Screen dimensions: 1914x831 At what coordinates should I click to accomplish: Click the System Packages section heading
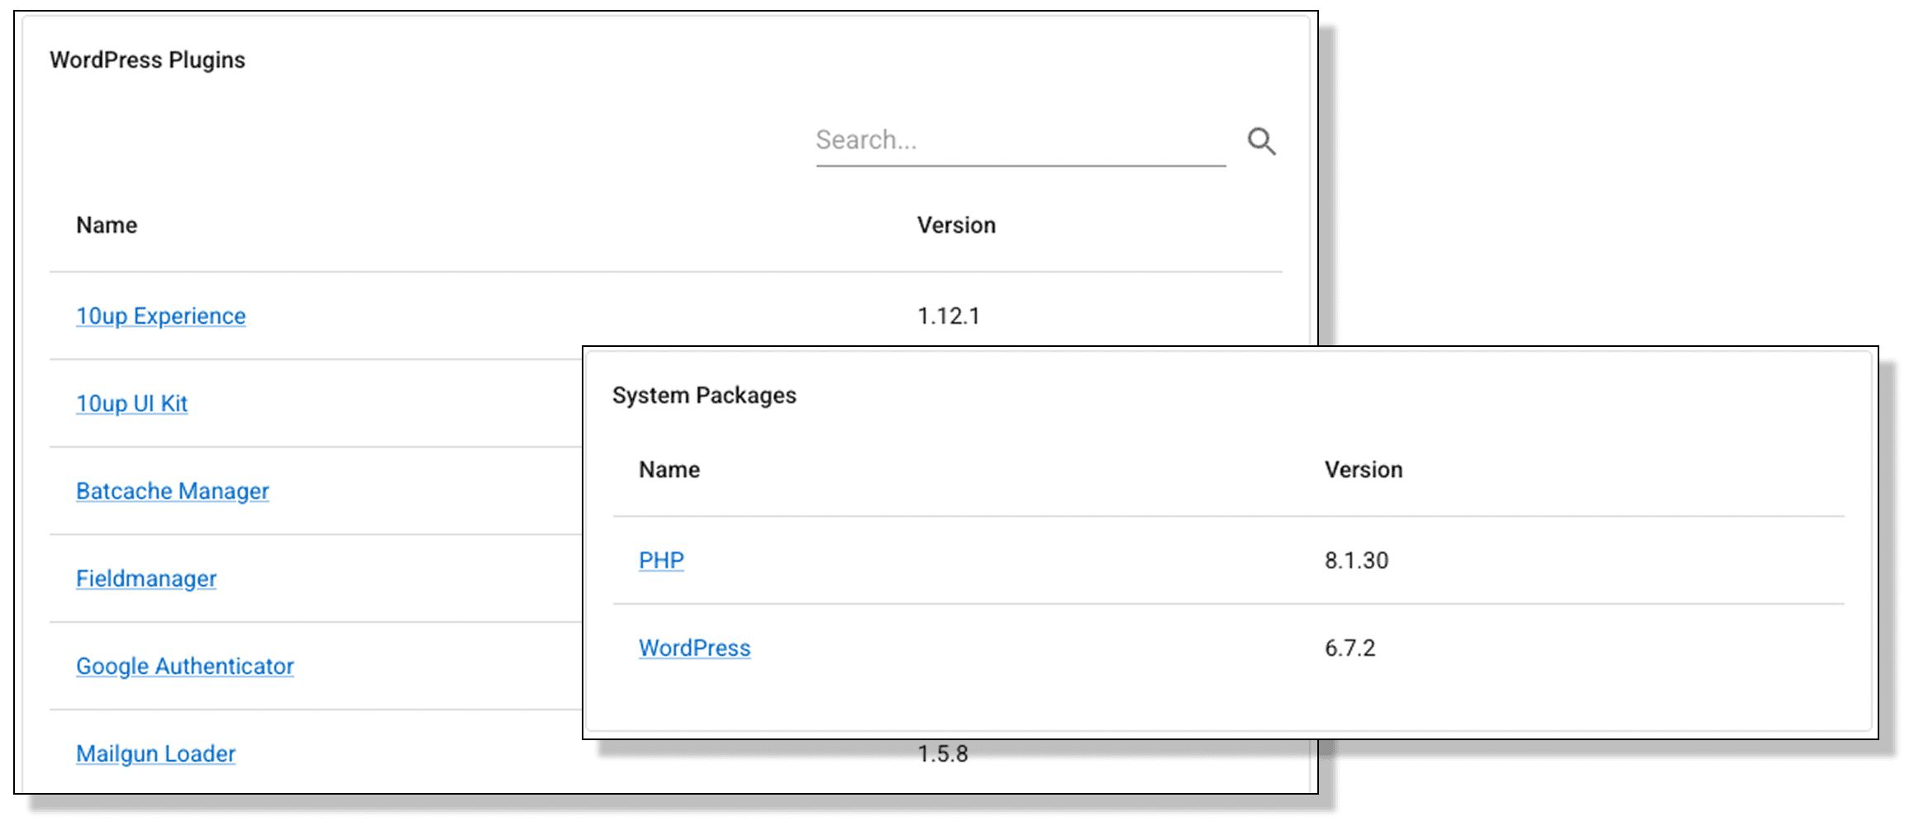(x=703, y=395)
